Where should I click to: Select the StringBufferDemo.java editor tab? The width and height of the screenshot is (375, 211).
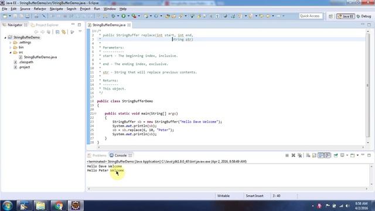109,25
